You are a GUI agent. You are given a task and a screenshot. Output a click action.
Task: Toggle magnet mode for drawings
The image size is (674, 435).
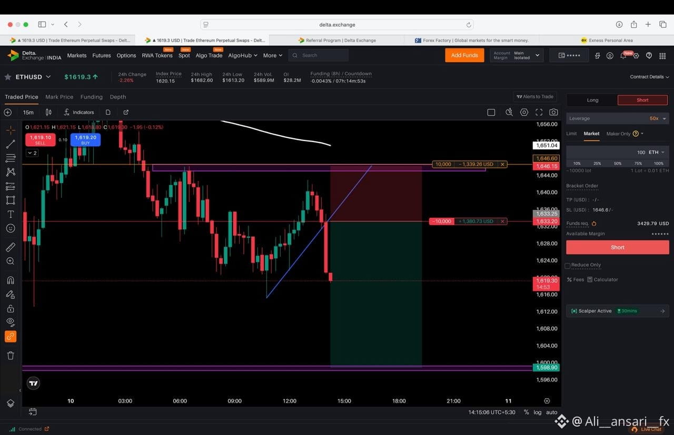(x=10, y=280)
